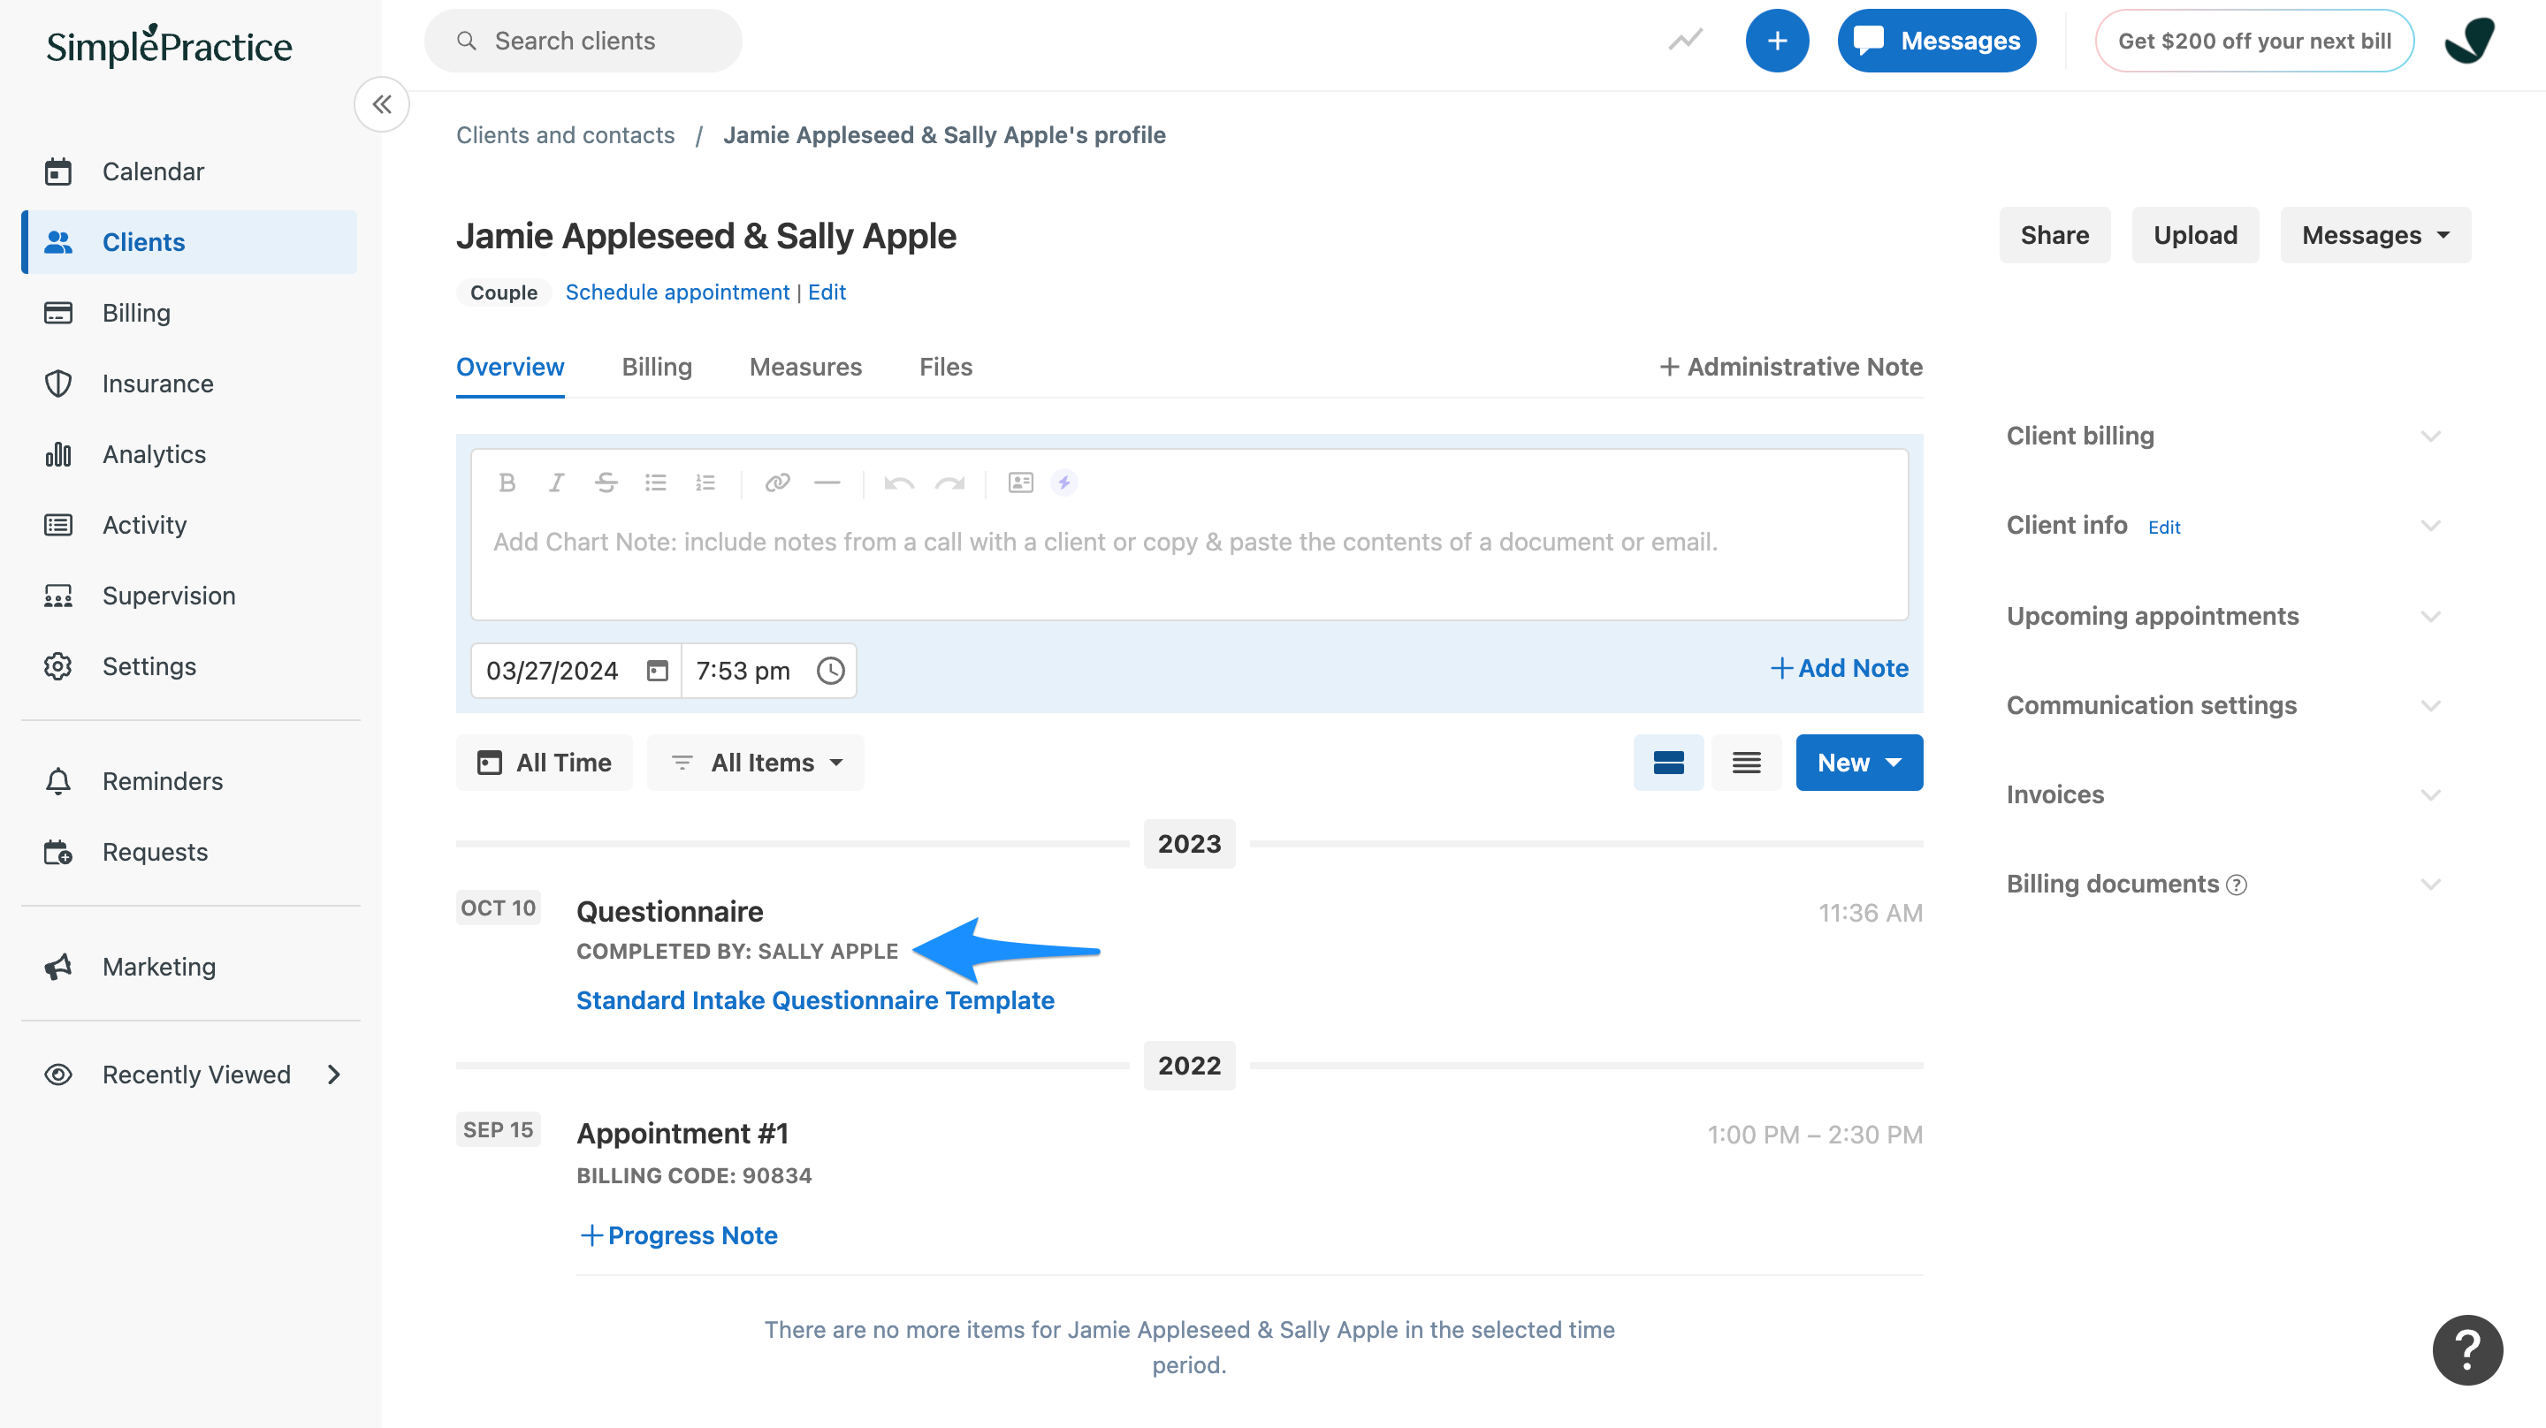Open the New item dropdown
The width and height of the screenshot is (2546, 1428).
pos(1858,762)
